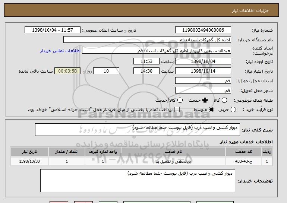Image resolution: width=287 pixels, height=203 pixels.
Task: Click the شماره نیاز field 1198003494000006
Action: (203, 30)
